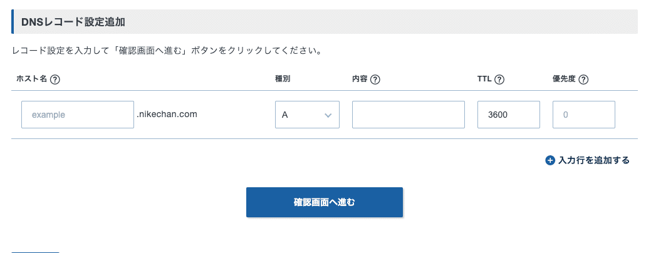Click the ホスト名 column label
646x253 pixels.
coord(32,80)
